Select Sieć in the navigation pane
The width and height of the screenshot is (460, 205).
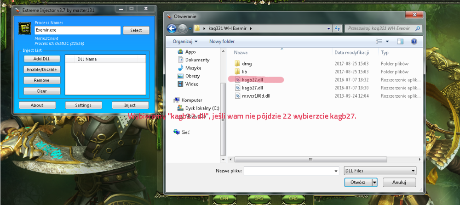[x=182, y=132]
